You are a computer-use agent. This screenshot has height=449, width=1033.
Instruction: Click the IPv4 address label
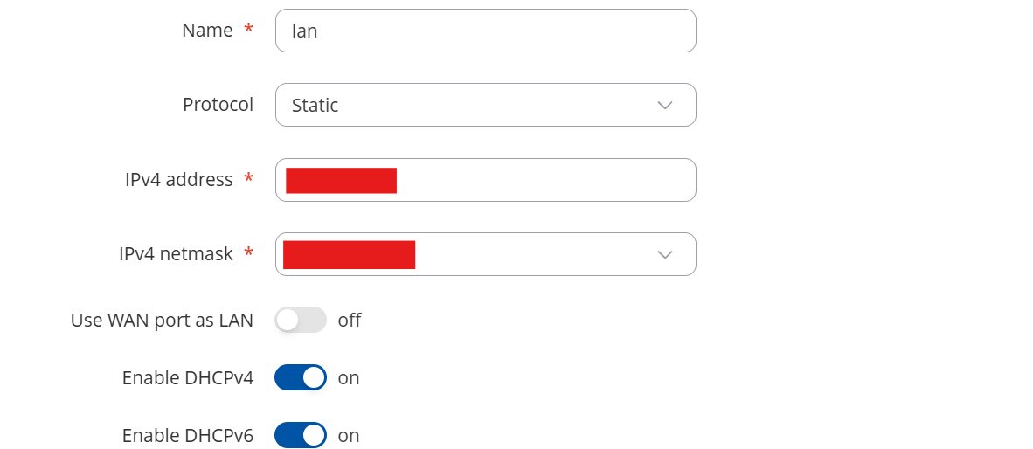click(x=178, y=180)
